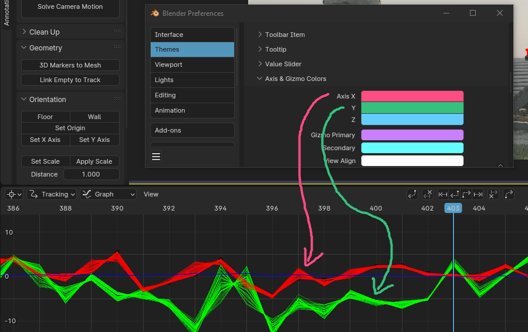This screenshot has width=528, height=332.
Task: Open the Graph view type dropdown
Action: point(108,194)
